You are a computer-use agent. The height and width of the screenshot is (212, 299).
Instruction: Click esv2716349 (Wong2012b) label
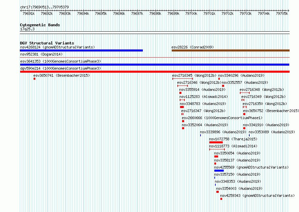click(x=263, y=97)
